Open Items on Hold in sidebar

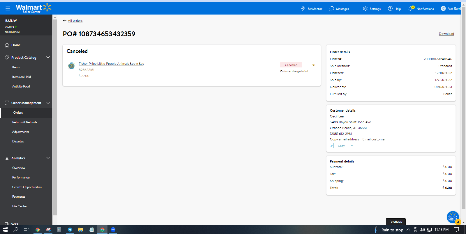pos(22,77)
